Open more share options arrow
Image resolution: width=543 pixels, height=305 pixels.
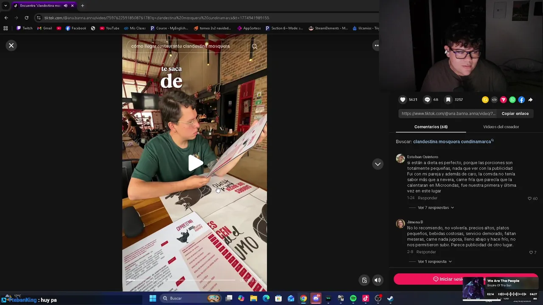coord(530,100)
